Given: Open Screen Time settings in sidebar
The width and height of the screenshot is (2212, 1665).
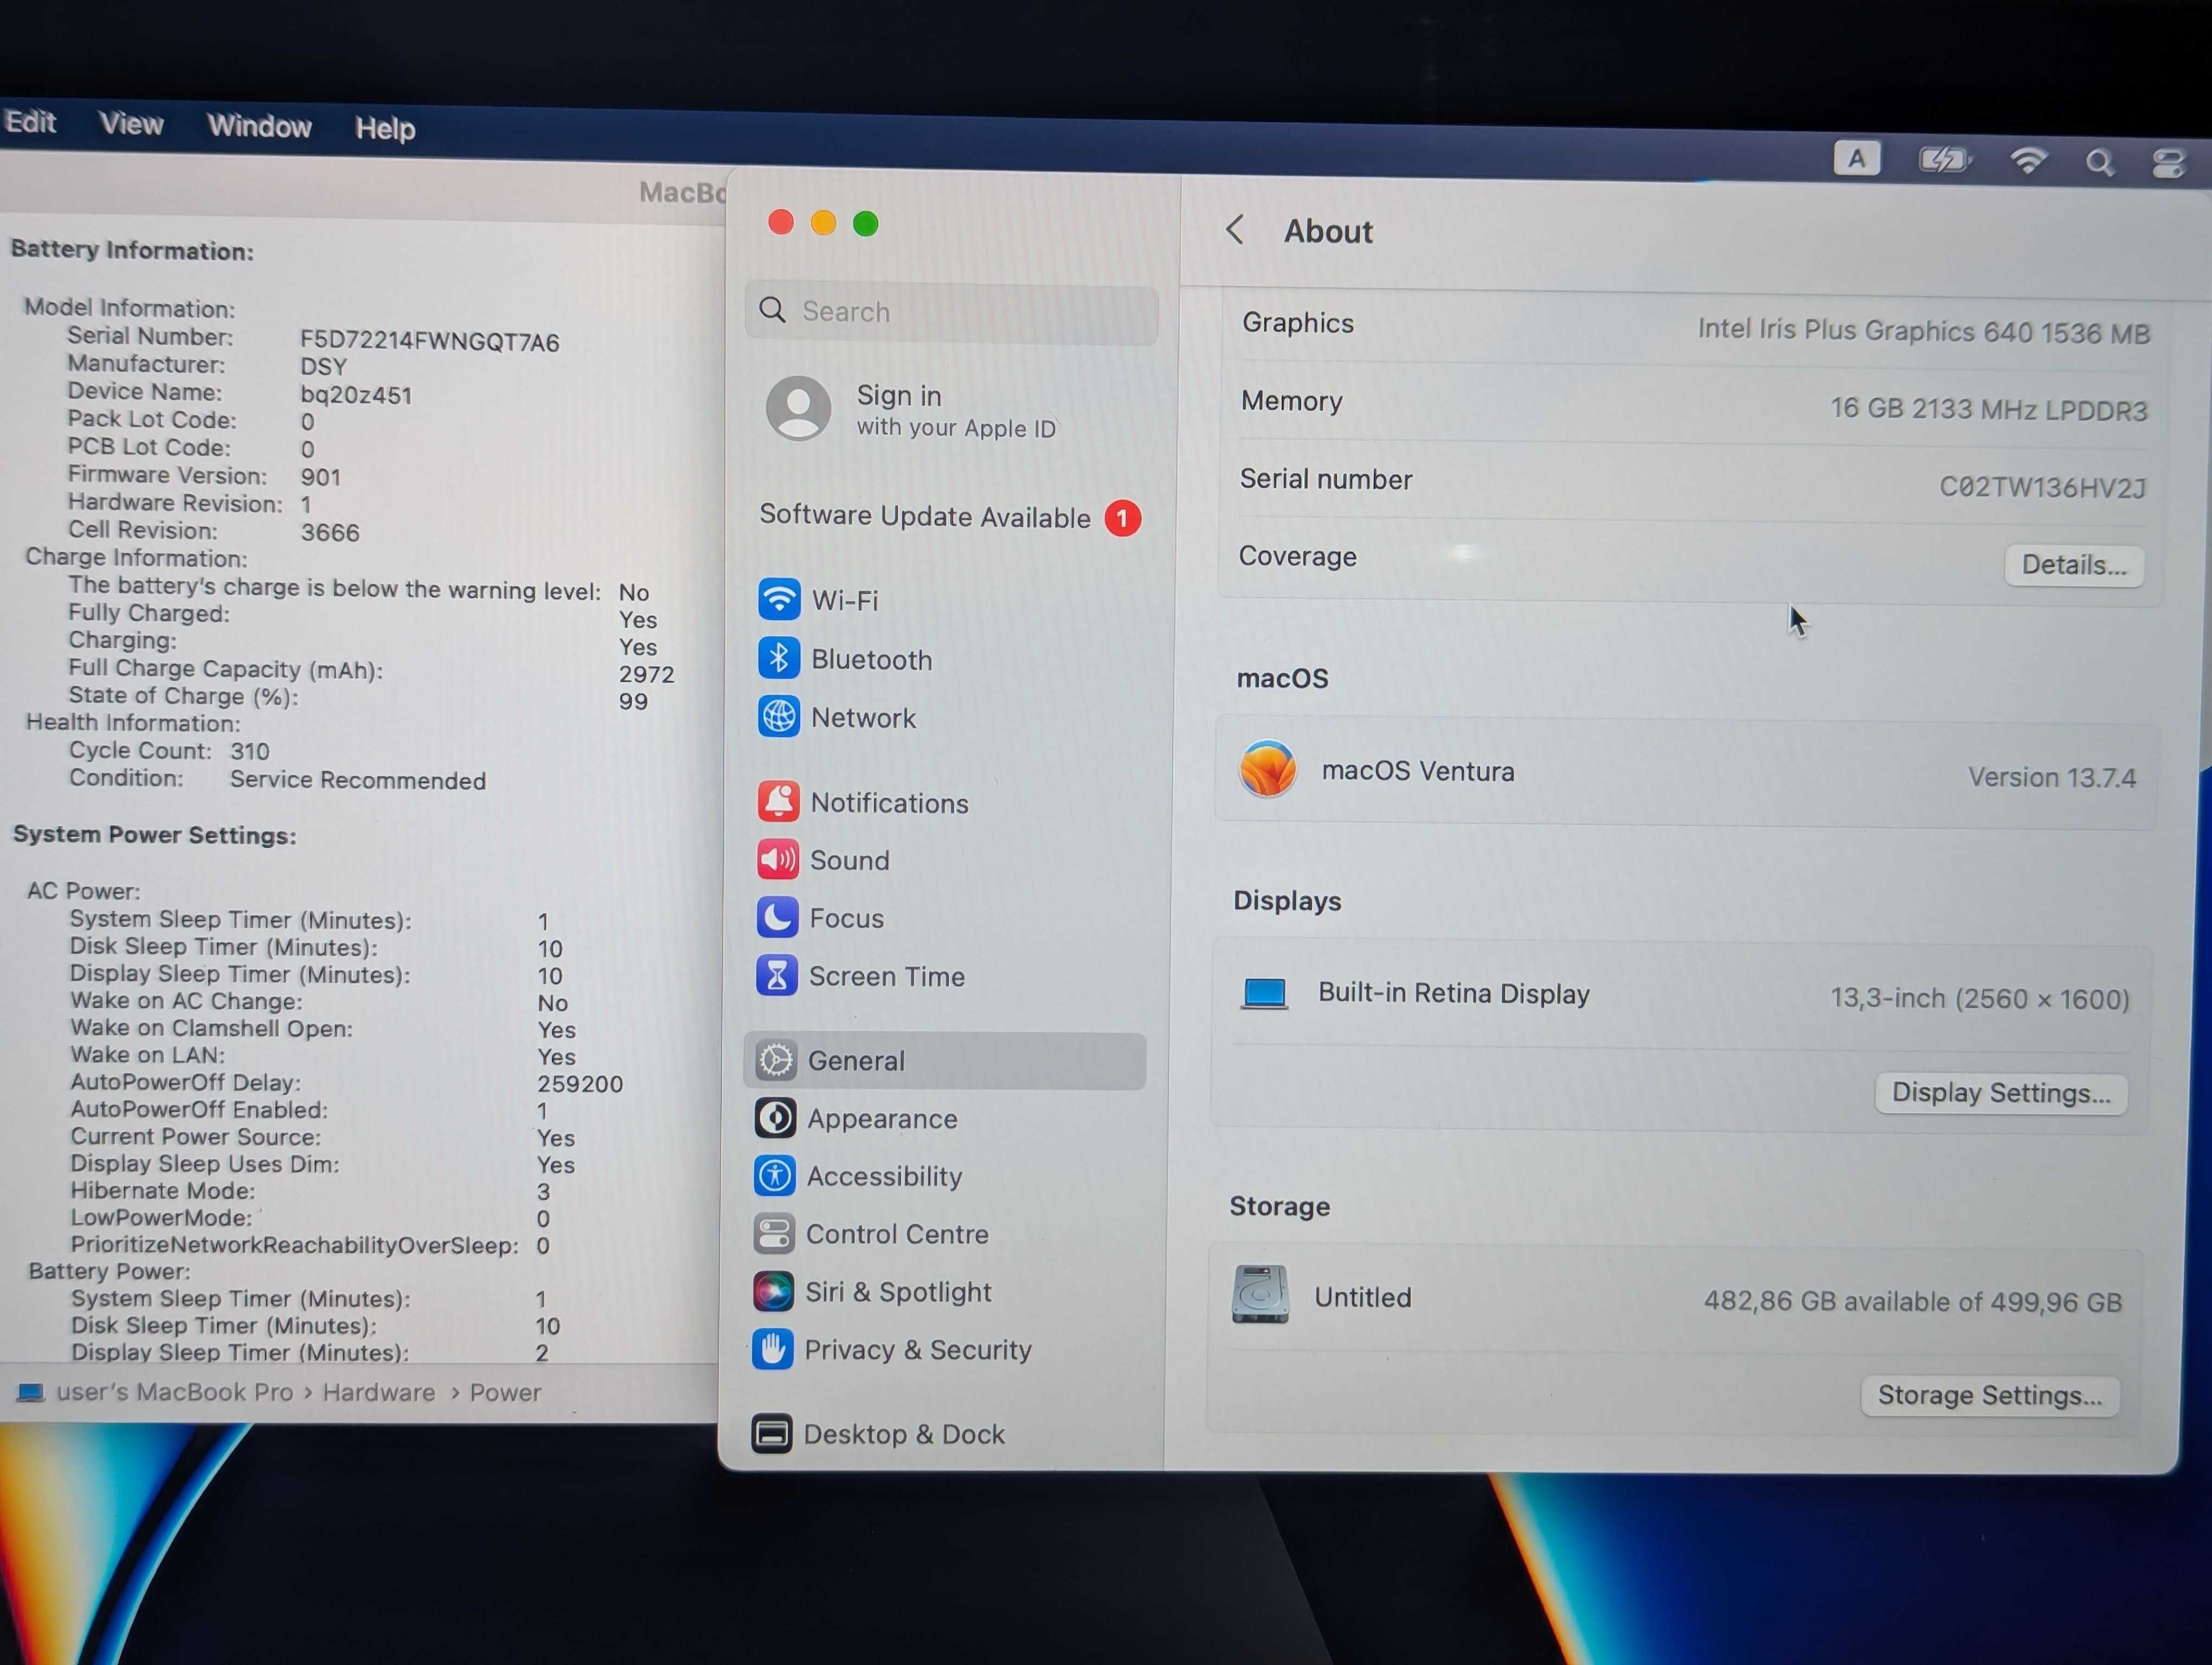Looking at the screenshot, I should pos(860,976).
